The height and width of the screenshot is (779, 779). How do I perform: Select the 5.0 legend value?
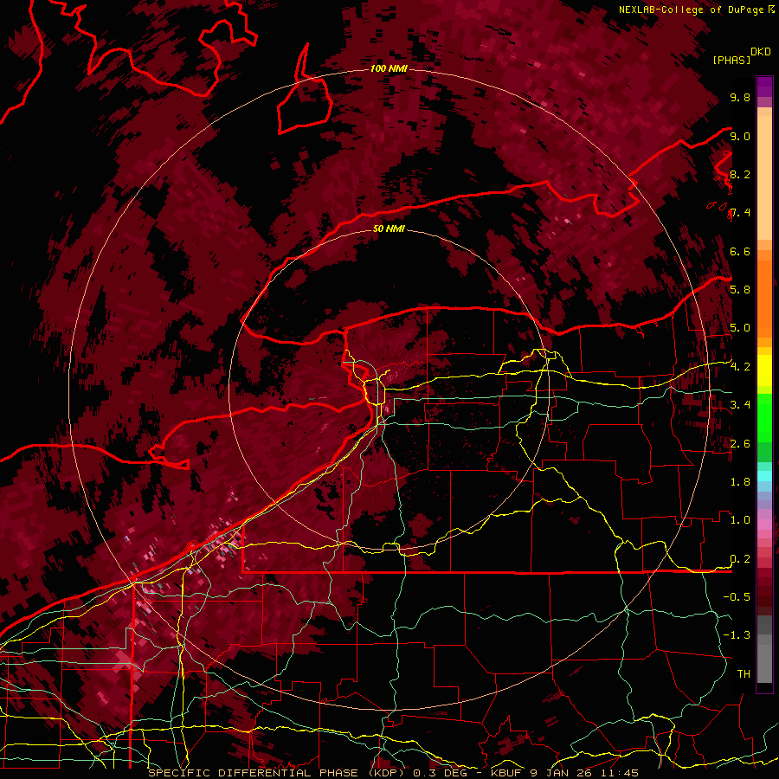point(740,328)
